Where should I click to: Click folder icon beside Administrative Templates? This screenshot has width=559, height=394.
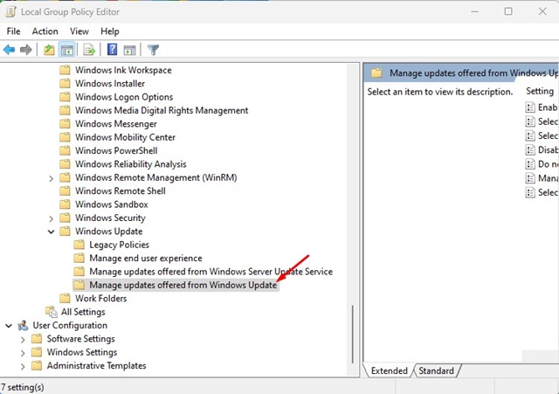coord(37,365)
